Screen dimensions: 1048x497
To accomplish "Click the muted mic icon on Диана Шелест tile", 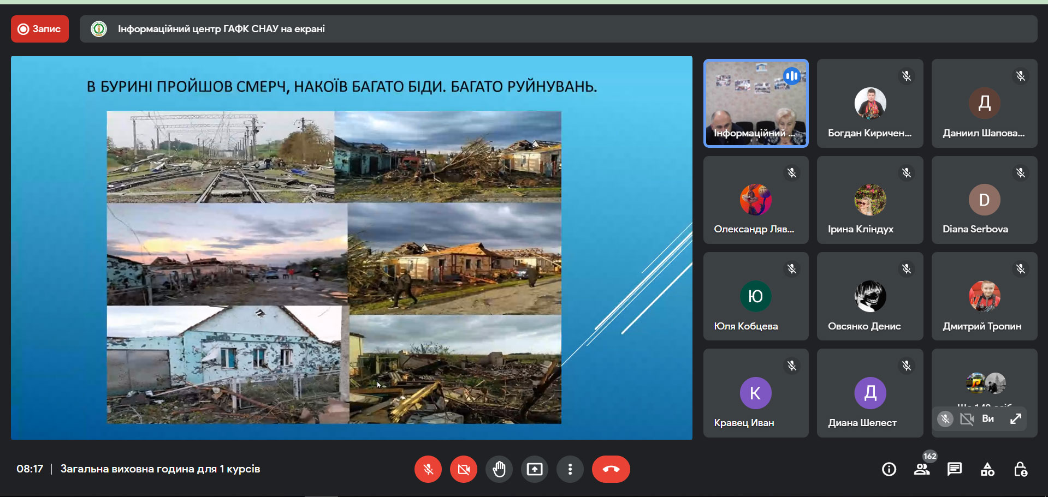I will click(x=907, y=366).
